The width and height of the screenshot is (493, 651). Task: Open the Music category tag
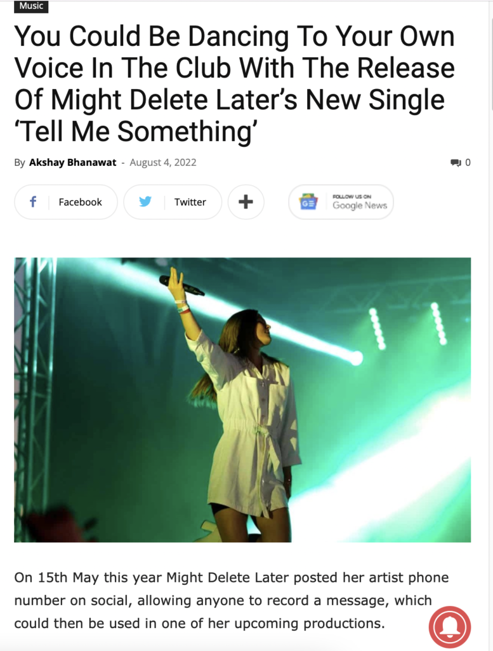coord(31,6)
